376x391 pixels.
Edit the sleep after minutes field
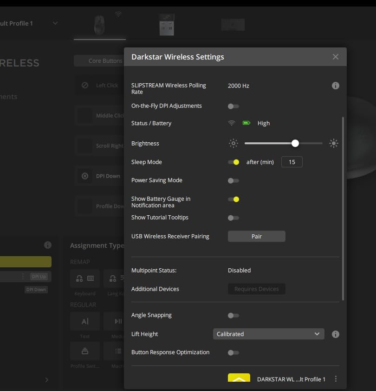coord(292,162)
